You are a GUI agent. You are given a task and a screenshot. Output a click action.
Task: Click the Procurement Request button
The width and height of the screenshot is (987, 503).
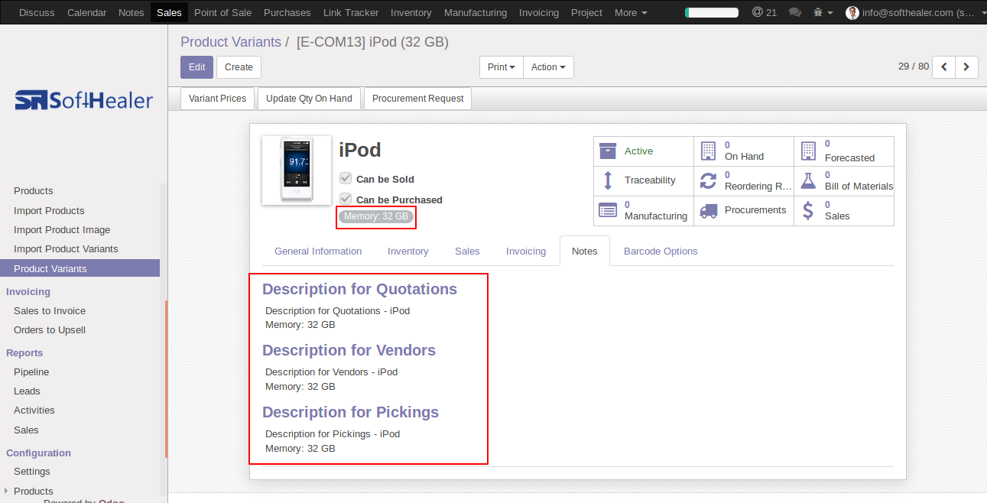pyautogui.click(x=418, y=99)
